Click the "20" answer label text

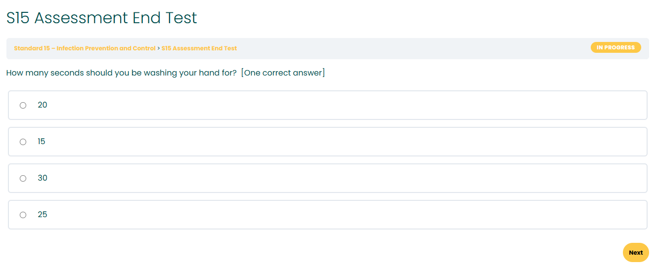43,105
